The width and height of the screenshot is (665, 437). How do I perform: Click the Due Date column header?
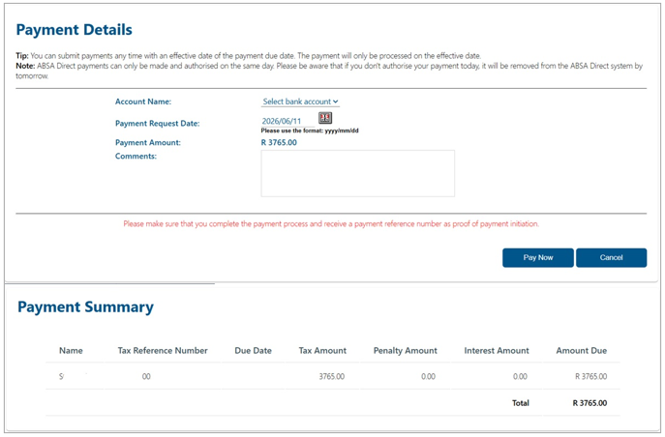coord(254,351)
